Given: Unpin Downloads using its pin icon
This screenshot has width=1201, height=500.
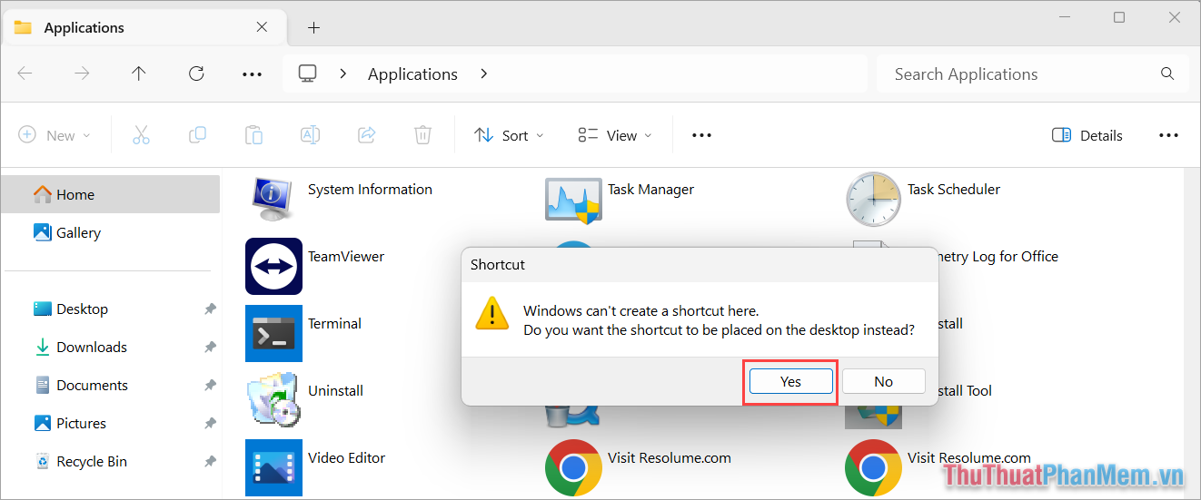Looking at the screenshot, I should click(210, 348).
